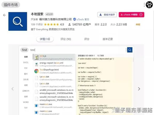Select the wow64_microsoft-windows result

[x=54, y=98]
